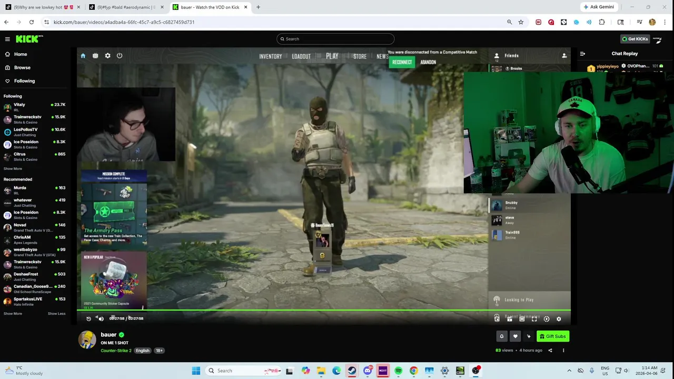Open westbabyzo recommended channel
Screen dimensions: 674x379
click(x=34, y=252)
